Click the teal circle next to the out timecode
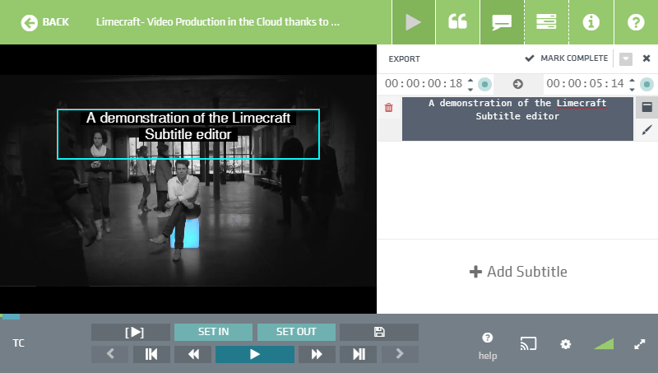The height and width of the screenshot is (373, 658). point(646,85)
